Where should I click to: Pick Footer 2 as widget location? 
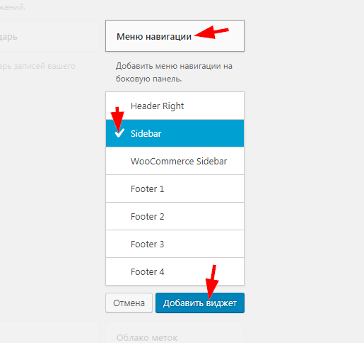(x=175, y=216)
